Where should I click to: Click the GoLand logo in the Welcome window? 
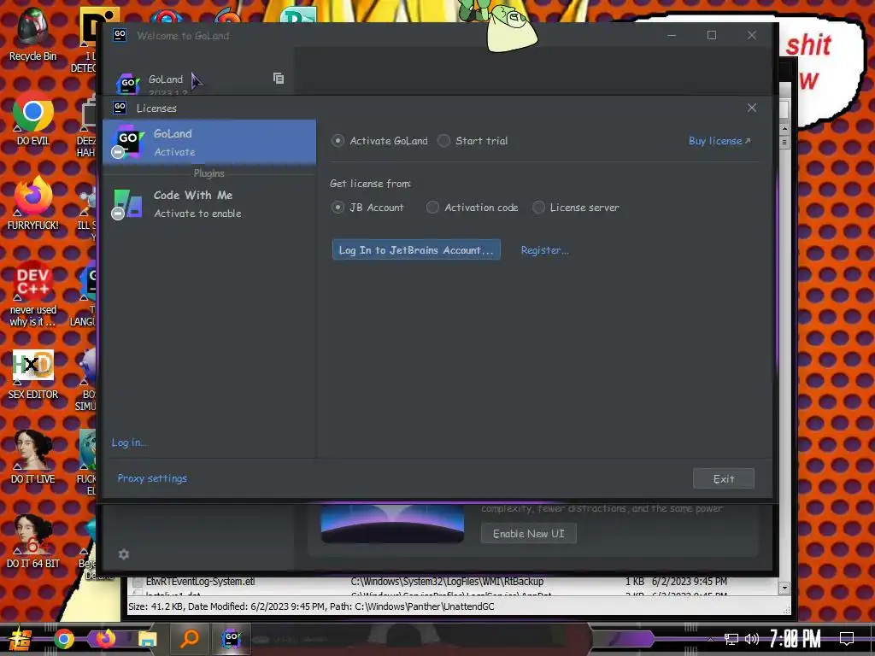click(128, 83)
